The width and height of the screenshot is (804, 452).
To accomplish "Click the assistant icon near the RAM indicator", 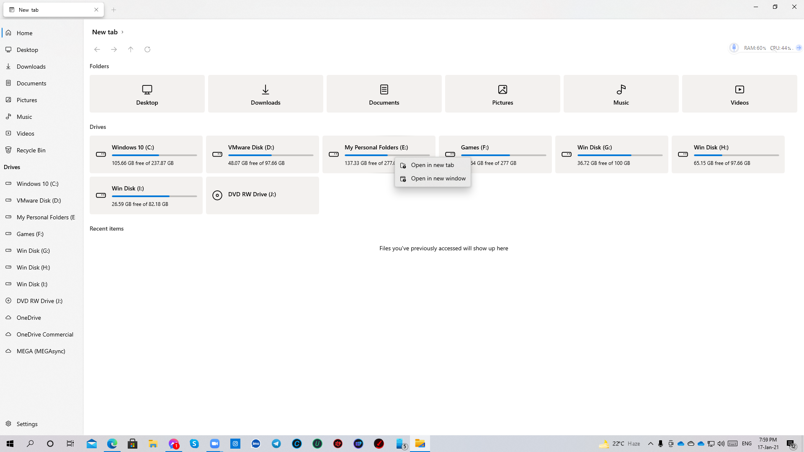I will 733,48.
